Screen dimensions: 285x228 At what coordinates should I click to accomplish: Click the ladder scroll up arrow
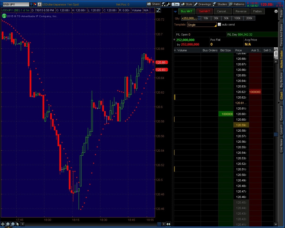[x=276, y=62]
